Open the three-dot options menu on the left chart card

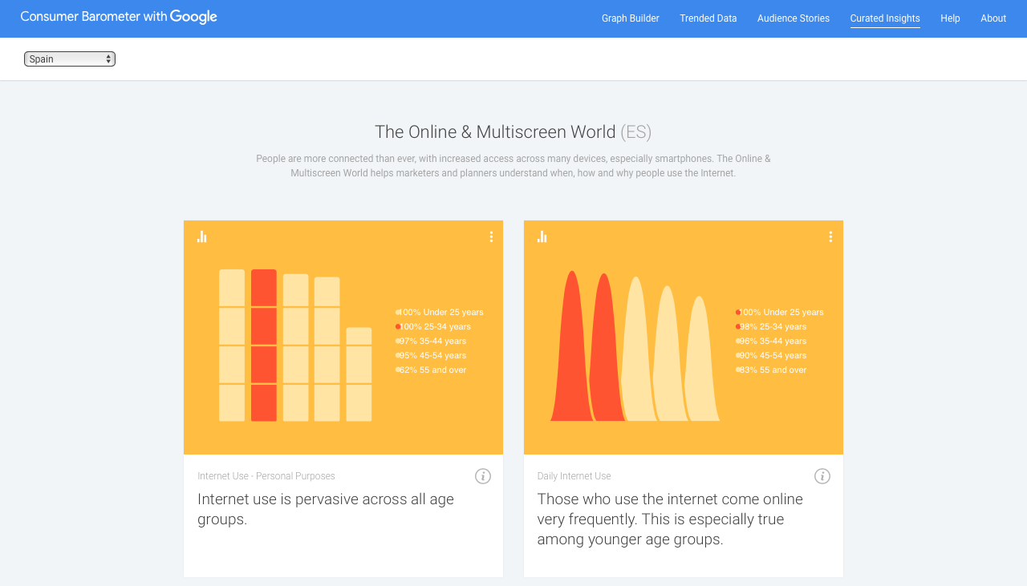(x=490, y=236)
